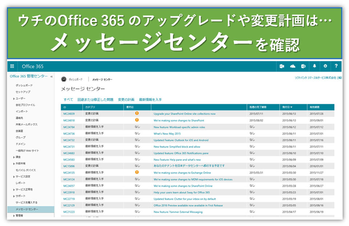Image resolution: width=349 pixels, height=226 pixels.
Task: Select the すべて filter tab
Action: click(68, 100)
